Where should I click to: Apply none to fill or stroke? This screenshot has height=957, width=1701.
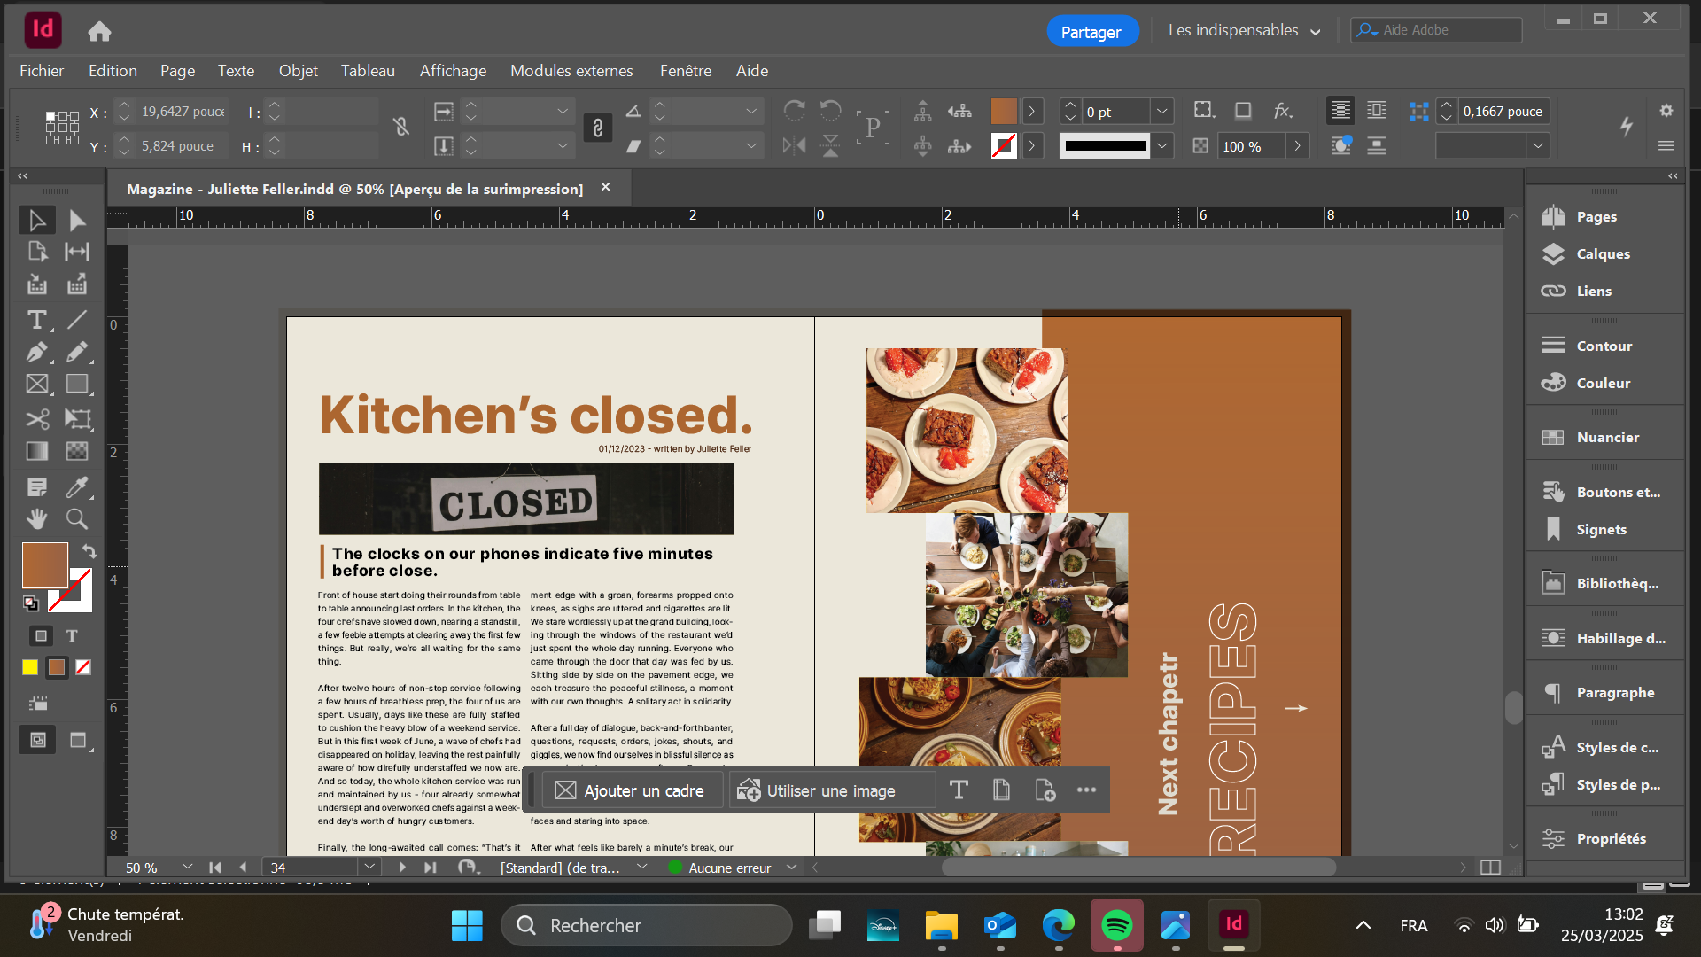[x=83, y=667]
